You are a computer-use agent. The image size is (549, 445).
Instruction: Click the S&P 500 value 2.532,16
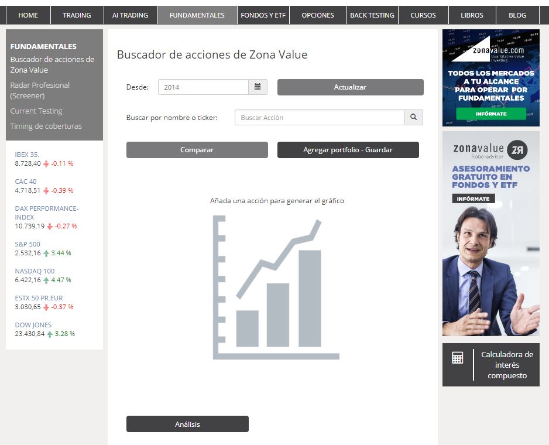point(28,254)
